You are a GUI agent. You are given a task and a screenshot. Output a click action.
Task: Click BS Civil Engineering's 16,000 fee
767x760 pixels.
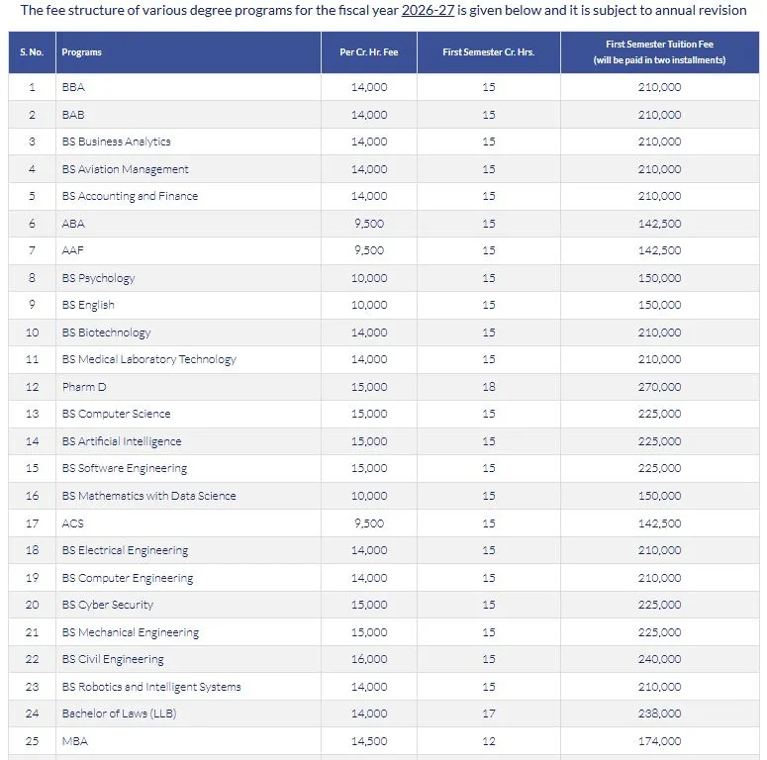point(369,659)
